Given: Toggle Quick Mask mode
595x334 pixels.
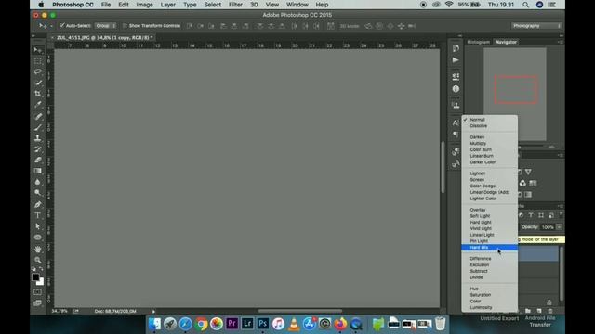Looking at the screenshot, I should (37, 292).
